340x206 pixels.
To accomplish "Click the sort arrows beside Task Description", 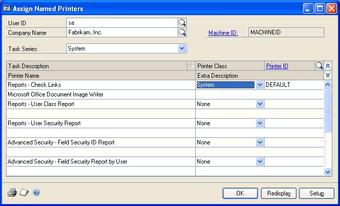I will click(x=191, y=66).
